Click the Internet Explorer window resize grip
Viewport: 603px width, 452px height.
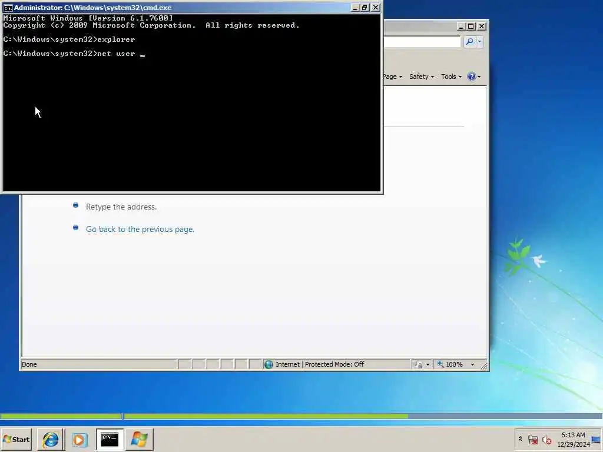[484, 366]
